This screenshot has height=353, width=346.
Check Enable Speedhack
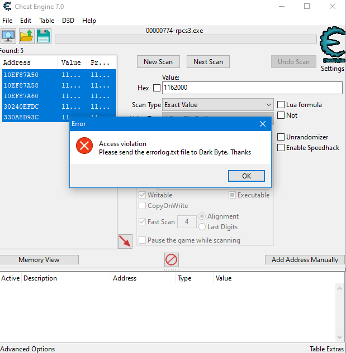click(x=281, y=148)
